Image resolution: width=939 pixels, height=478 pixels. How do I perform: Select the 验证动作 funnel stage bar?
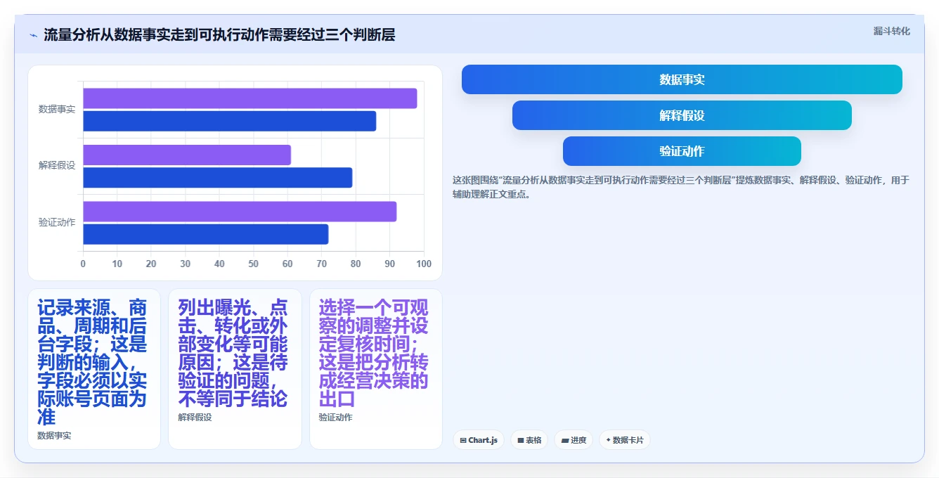tap(682, 151)
